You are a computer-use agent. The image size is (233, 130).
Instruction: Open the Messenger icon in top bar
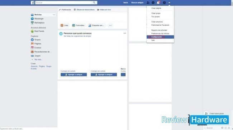(153, 2)
